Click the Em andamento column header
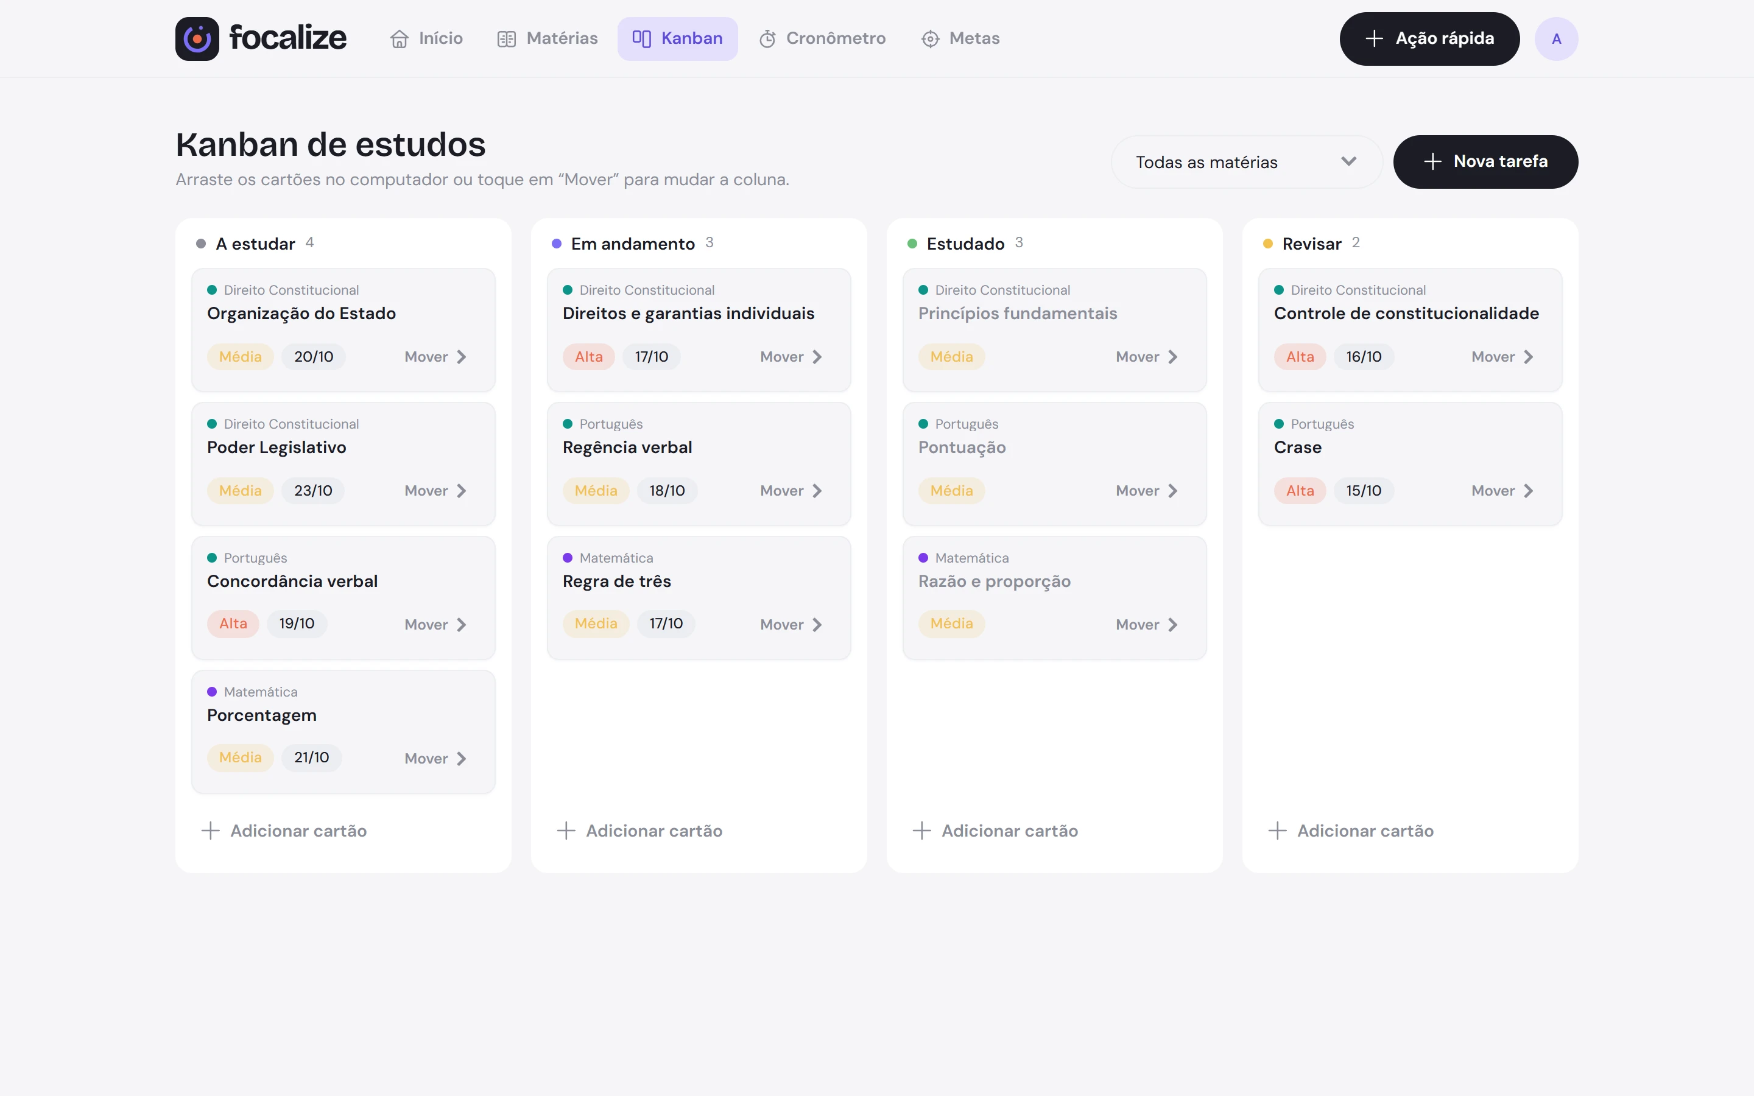1754x1096 pixels. click(633, 244)
